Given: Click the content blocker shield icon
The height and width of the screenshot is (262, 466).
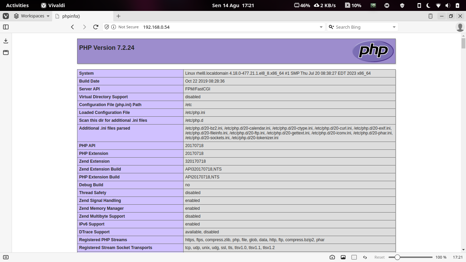Looking at the screenshot, I should click(106, 27).
